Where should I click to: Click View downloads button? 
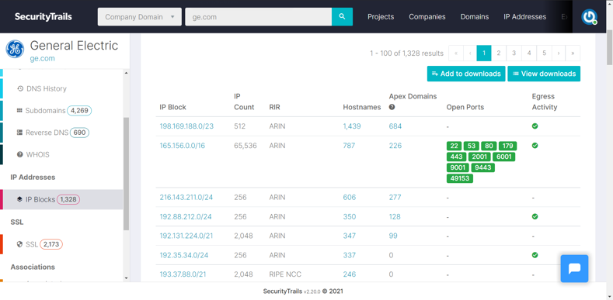tap(544, 74)
